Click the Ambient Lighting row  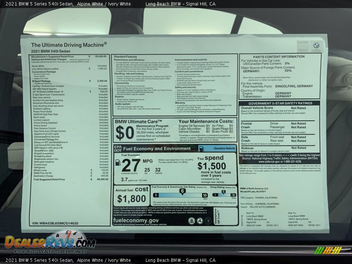70,109
